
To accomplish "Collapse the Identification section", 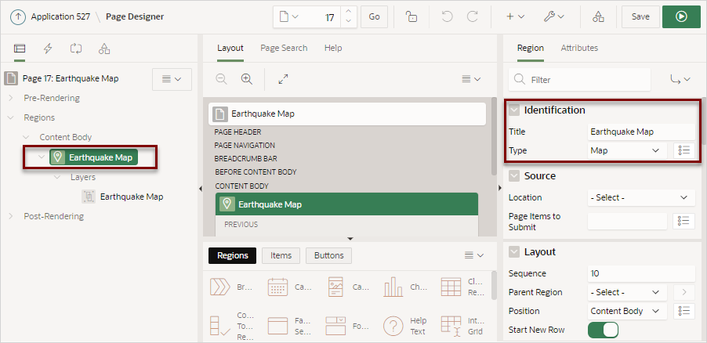I will click(x=514, y=110).
